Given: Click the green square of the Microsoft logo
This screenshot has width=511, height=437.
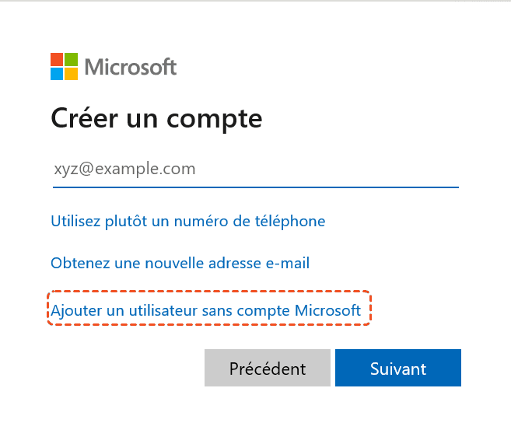Looking at the screenshot, I should [71, 60].
